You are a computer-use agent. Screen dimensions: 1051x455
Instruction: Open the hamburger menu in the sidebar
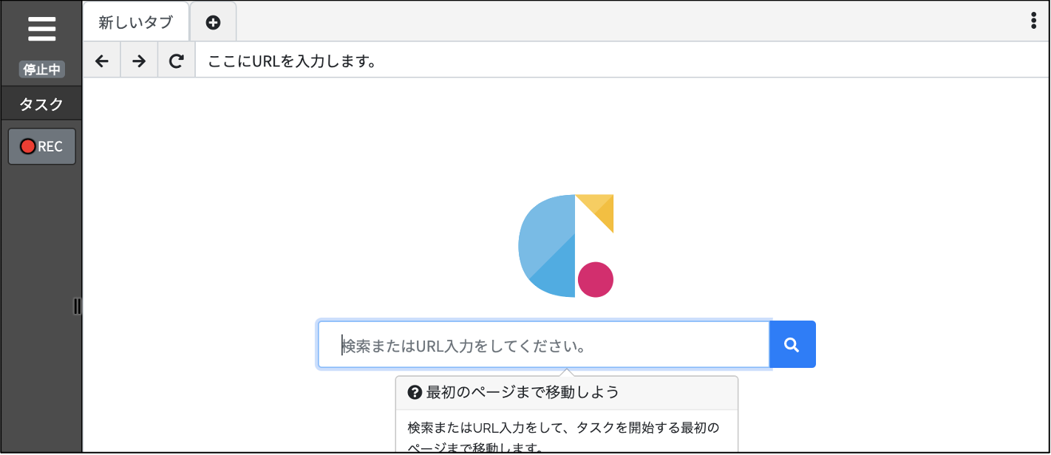coord(41,28)
